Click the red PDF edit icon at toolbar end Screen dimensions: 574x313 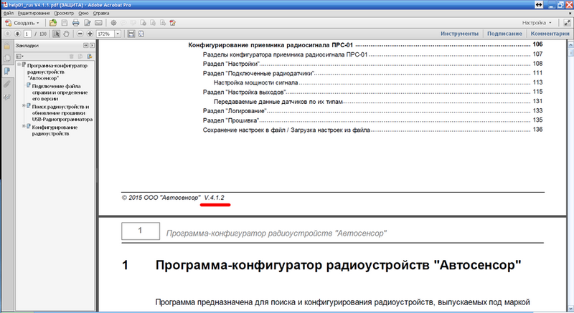tap(172, 23)
